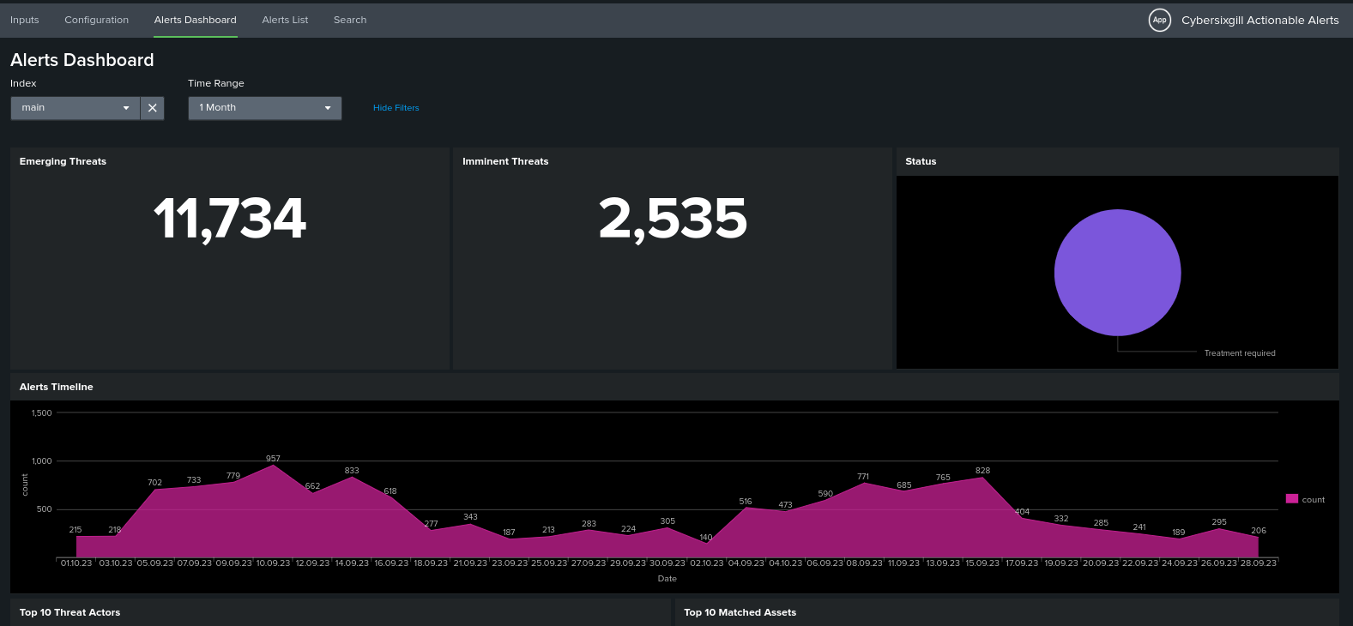Click the 702 data point label
Image resolution: width=1353 pixels, height=626 pixels.
click(154, 483)
